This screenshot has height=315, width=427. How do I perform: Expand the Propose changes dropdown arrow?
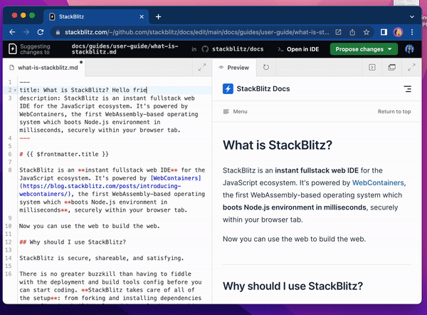(x=391, y=49)
